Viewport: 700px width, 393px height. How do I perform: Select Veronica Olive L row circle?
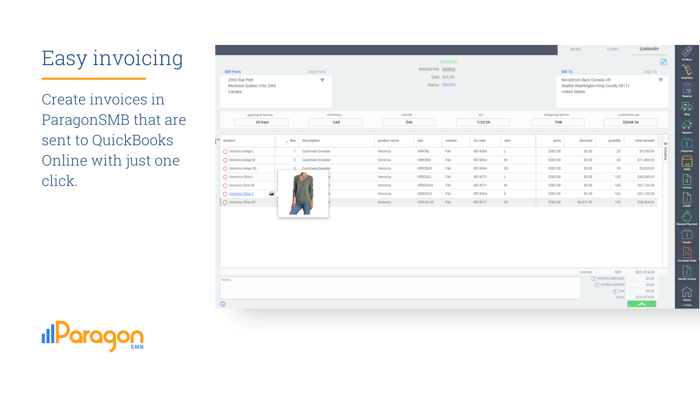click(225, 177)
